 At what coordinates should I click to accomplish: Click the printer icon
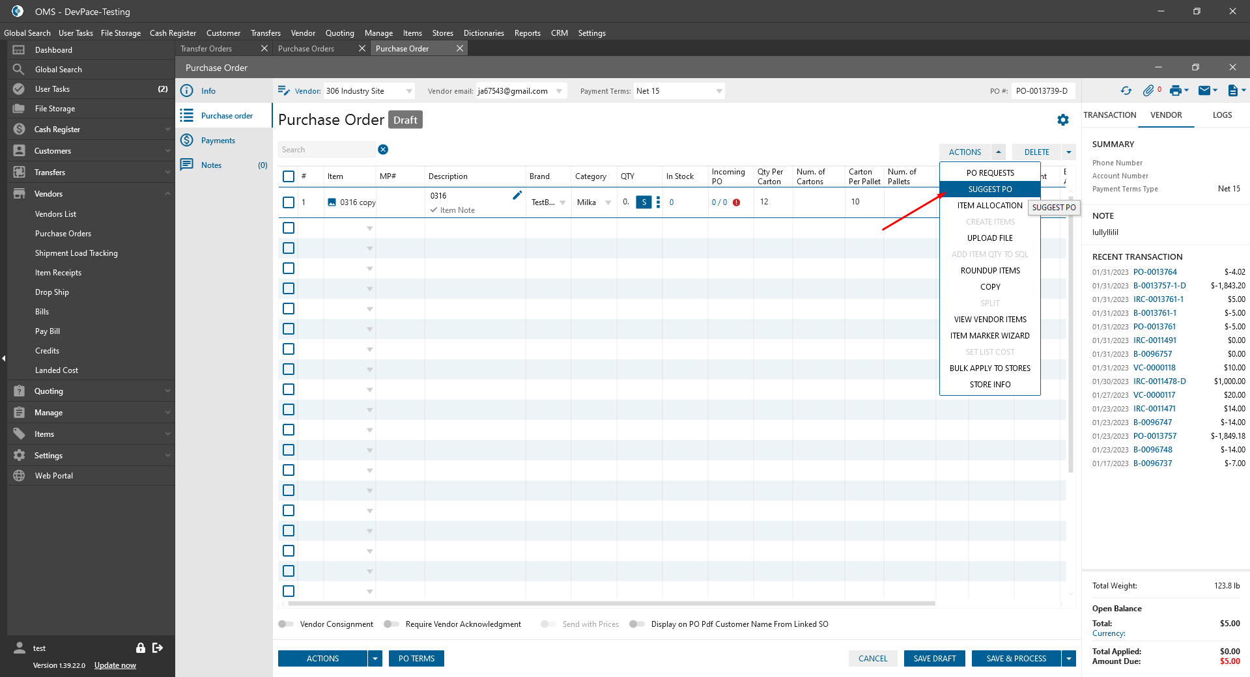click(1175, 91)
